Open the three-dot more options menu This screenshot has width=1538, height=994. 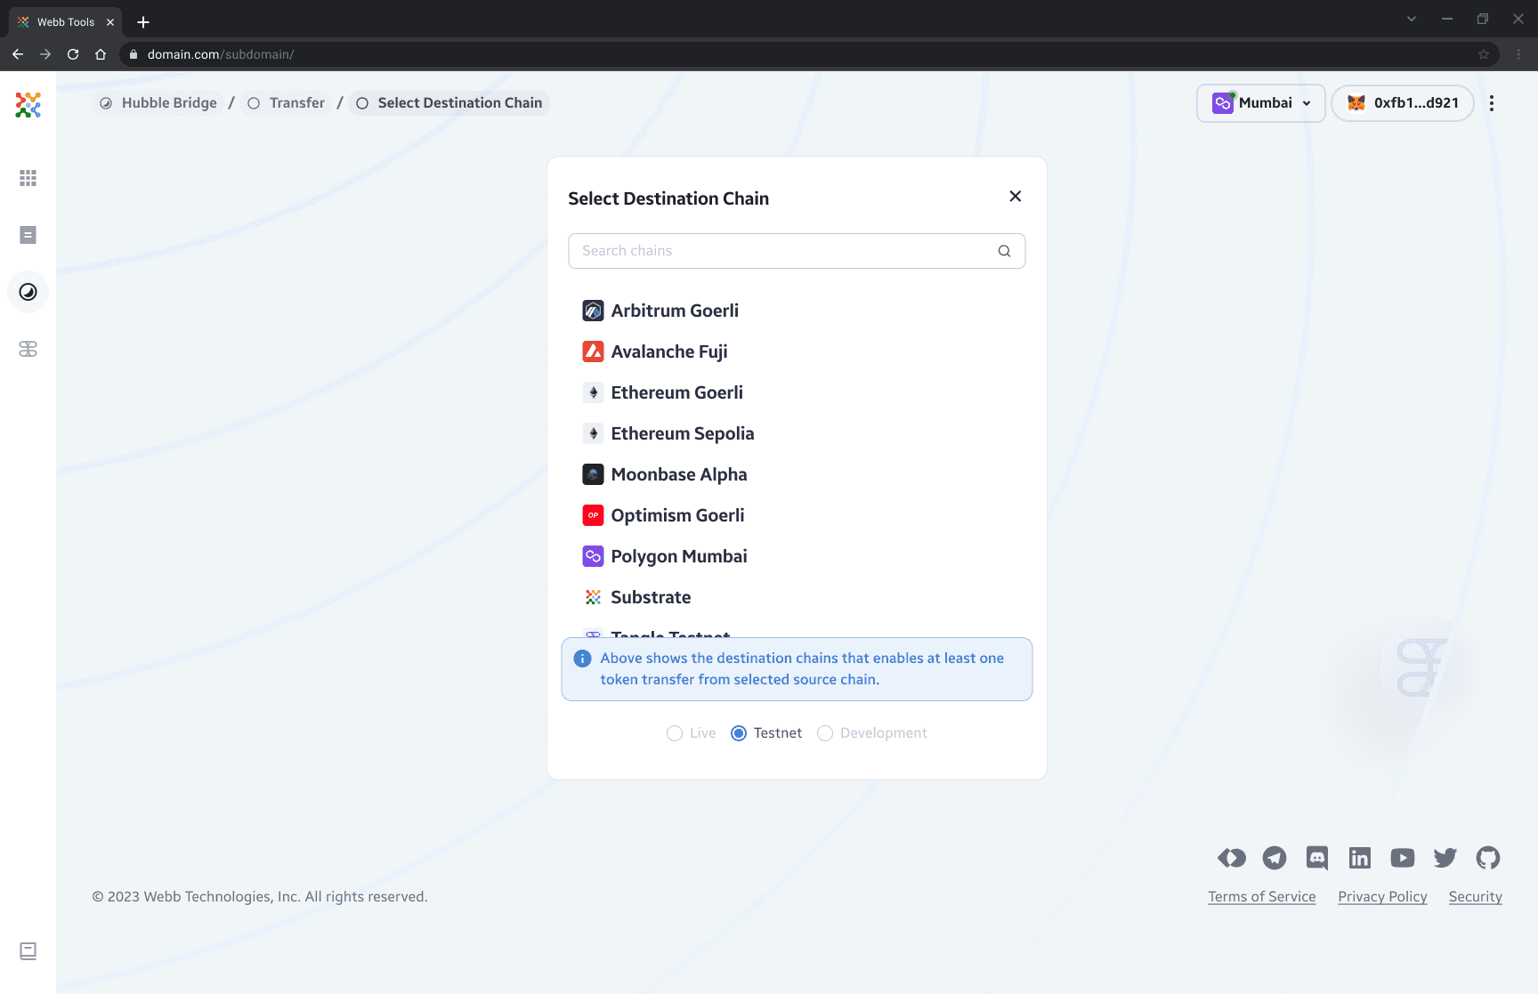click(x=1492, y=103)
